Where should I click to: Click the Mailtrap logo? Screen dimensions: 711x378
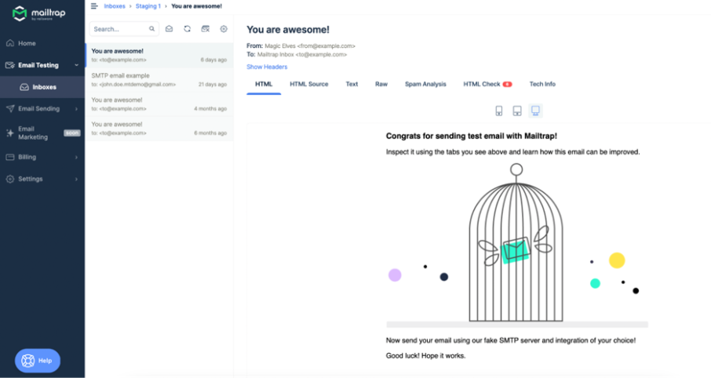coord(38,13)
